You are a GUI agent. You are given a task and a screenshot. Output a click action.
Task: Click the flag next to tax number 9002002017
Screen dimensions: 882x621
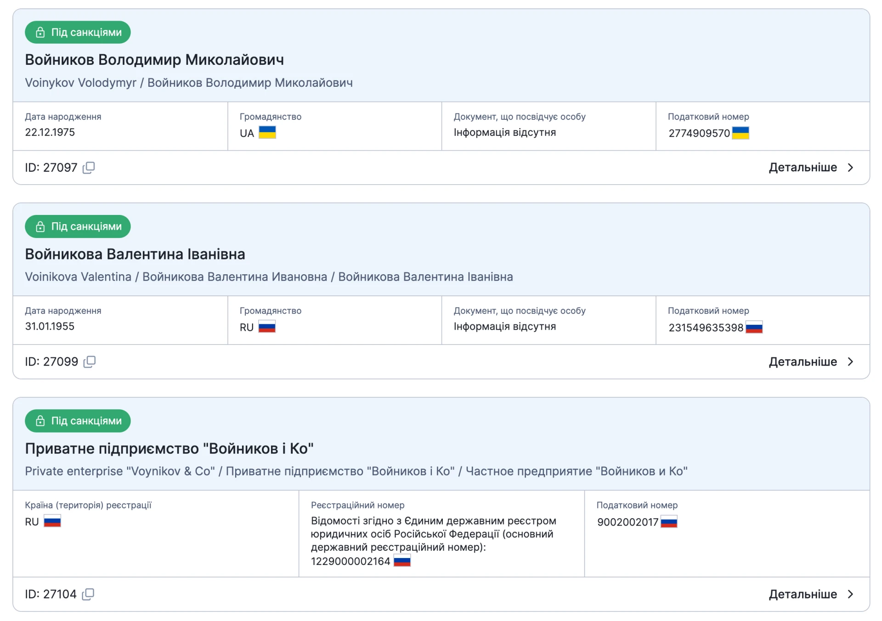[x=669, y=522]
